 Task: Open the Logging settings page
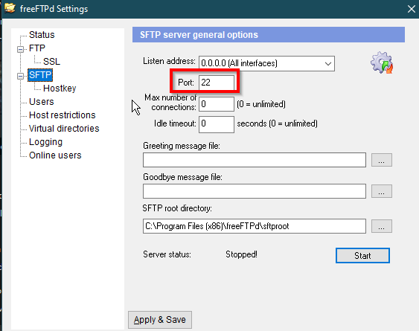pyautogui.click(x=45, y=142)
